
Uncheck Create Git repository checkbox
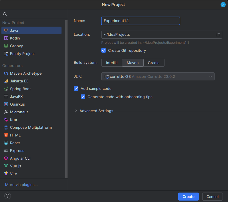(104, 50)
